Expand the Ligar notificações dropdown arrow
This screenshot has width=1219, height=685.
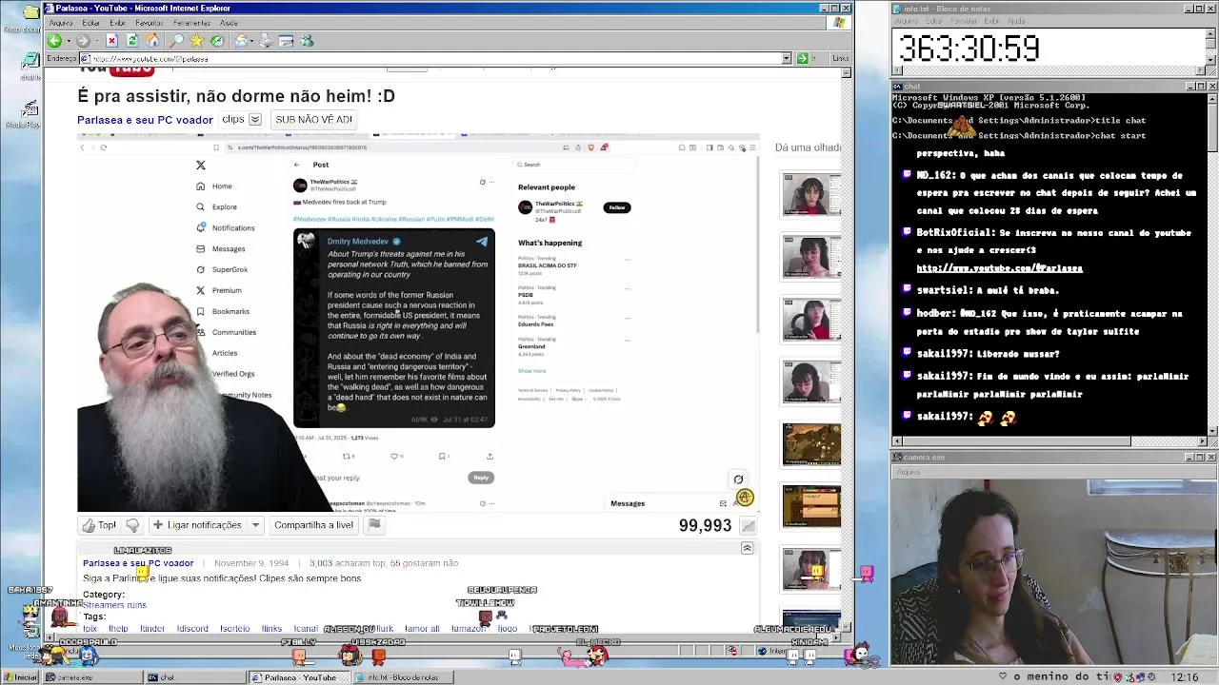[x=255, y=525]
